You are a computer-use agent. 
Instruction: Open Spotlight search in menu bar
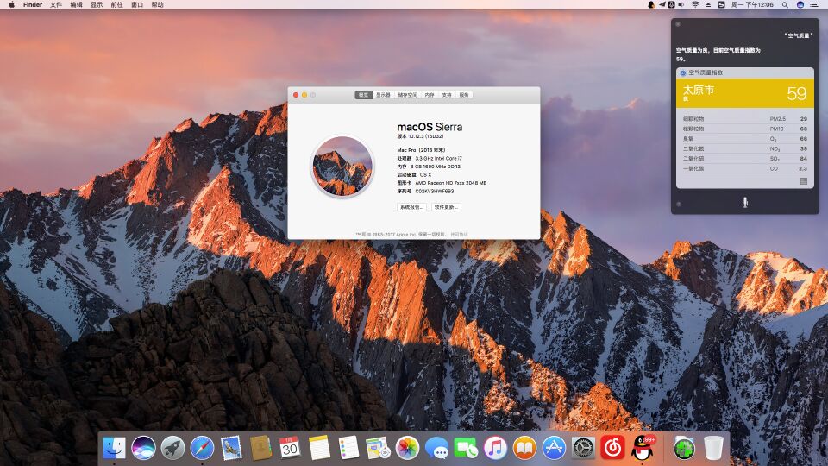tap(783, 4)
